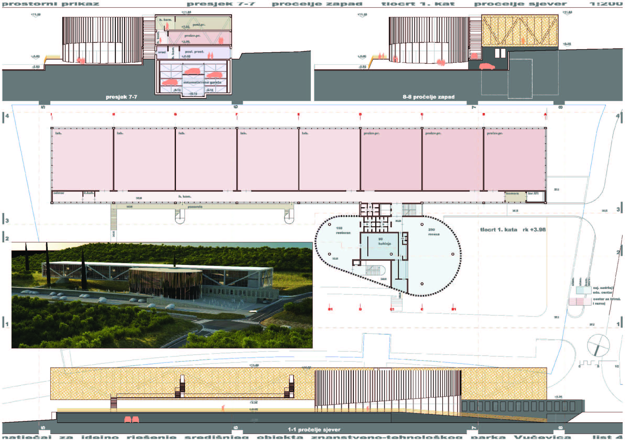Click the 'kuhinja' room in the oval plan
The width and height of the screenshot is (625, 441).
[384, 243]
